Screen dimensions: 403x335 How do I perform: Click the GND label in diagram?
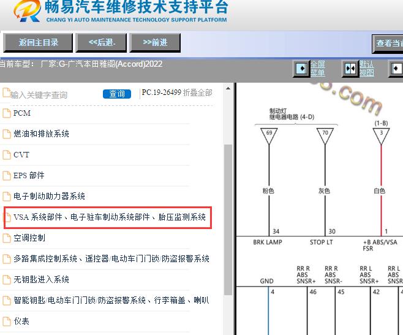click(x=267, y=281)
